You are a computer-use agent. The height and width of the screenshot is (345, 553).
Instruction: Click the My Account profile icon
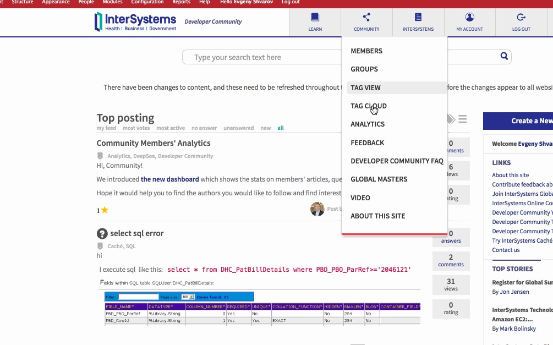coord(469,18)
